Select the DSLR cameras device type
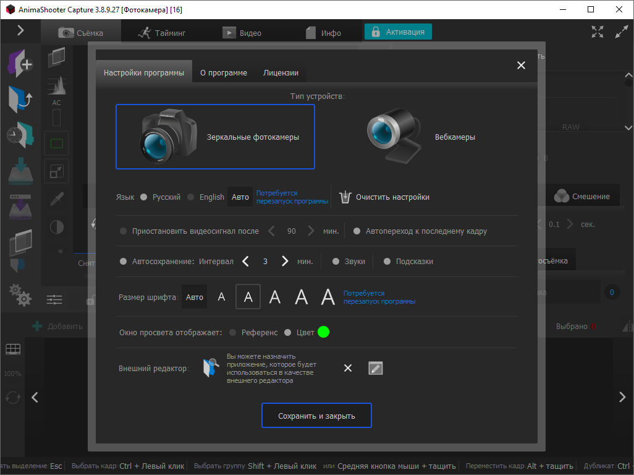 (x=215, y=137)
